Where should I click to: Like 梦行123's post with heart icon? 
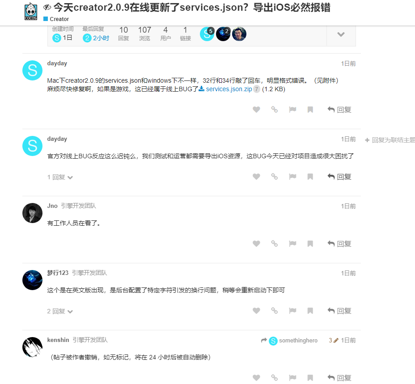[256, 310]
